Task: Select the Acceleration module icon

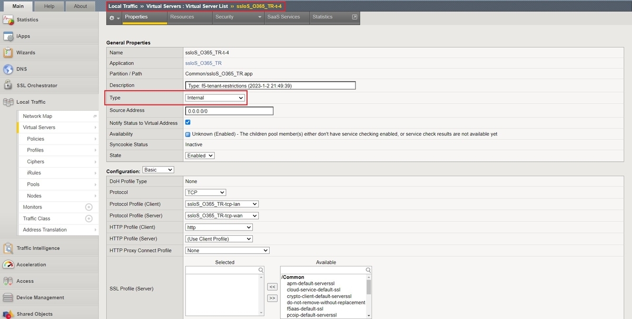Action: [x=34, y=264]
